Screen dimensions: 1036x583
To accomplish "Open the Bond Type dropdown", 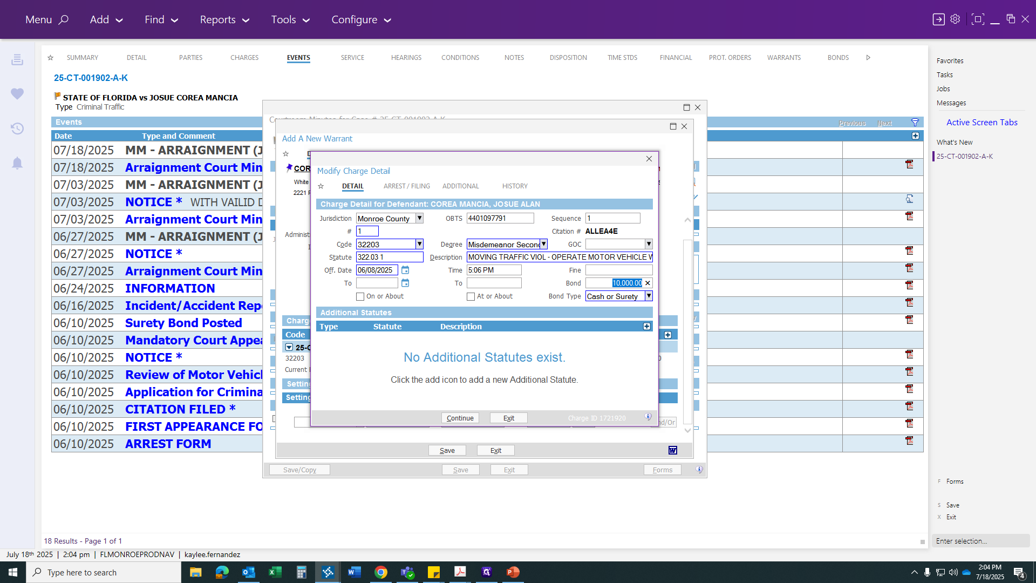I will coord(649,296).
